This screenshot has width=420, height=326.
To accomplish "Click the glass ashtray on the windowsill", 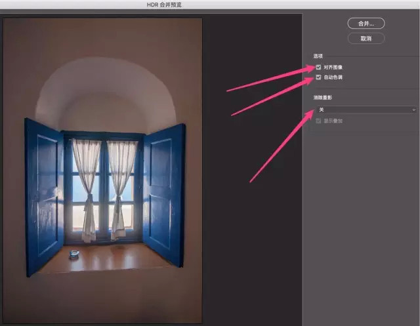I will coord(74,254).
